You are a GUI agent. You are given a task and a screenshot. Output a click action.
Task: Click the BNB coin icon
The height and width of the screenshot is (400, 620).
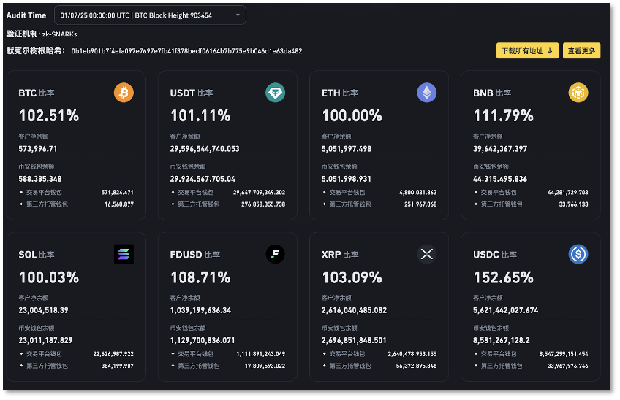578,93
